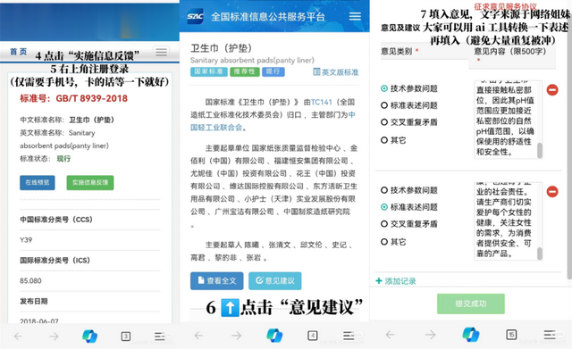This screenshot has width=572, height=349.
Task: Click scrollbar in text box ending 和安全性
Action: point(540,150)
